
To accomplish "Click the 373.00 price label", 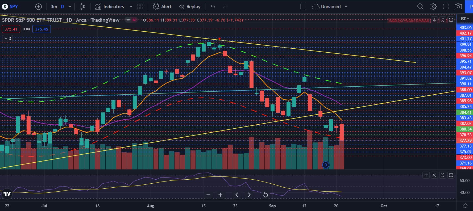I will pos(465,157).
